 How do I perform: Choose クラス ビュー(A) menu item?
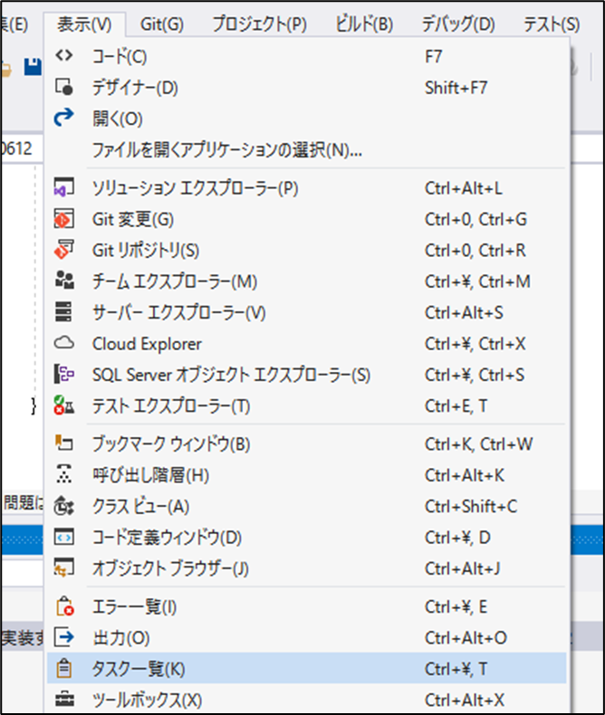click(x=140, y=506)
